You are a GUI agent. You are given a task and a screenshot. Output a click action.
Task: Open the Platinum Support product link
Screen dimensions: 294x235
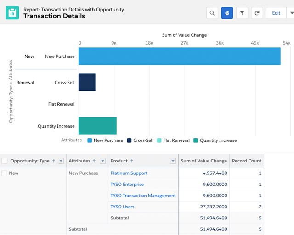pyautogui.click(x=129, y=173)
